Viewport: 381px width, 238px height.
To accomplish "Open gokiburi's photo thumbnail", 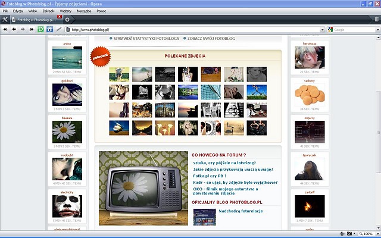I will (x=67, y=95).
